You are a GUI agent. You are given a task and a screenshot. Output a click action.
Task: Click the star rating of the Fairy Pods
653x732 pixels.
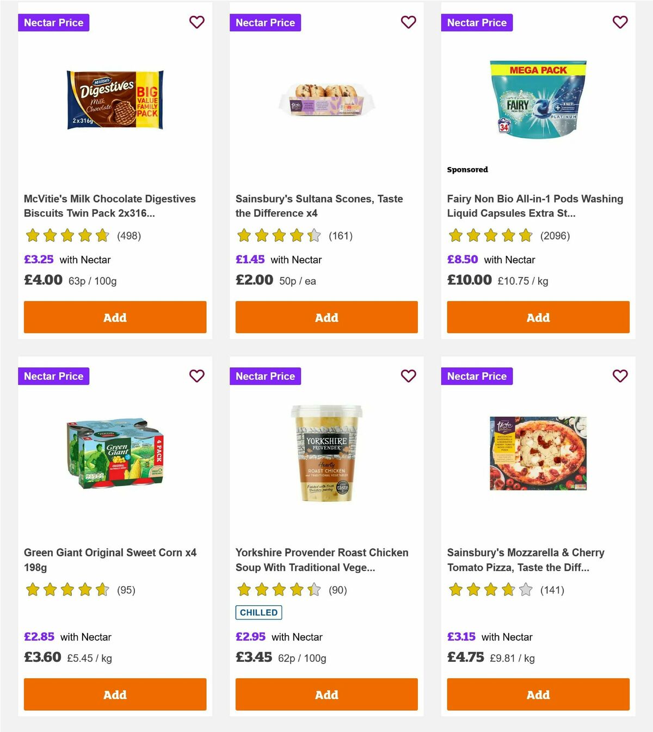coord(490,236)
